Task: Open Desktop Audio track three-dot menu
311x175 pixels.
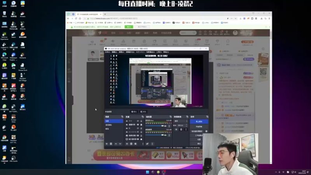Action: [169, 135]
